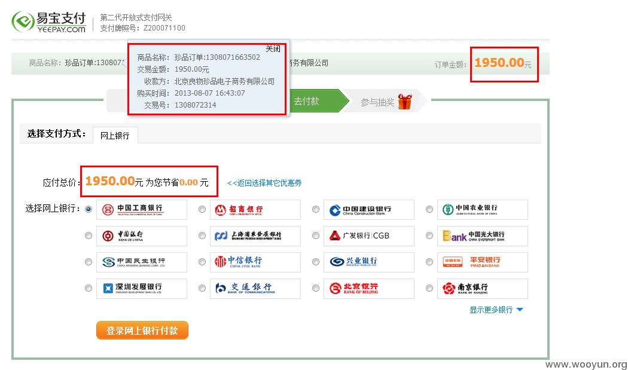Click popup line 交易号: 1308072314
This screenshot has height=370, width=628.
click(180, 105)
